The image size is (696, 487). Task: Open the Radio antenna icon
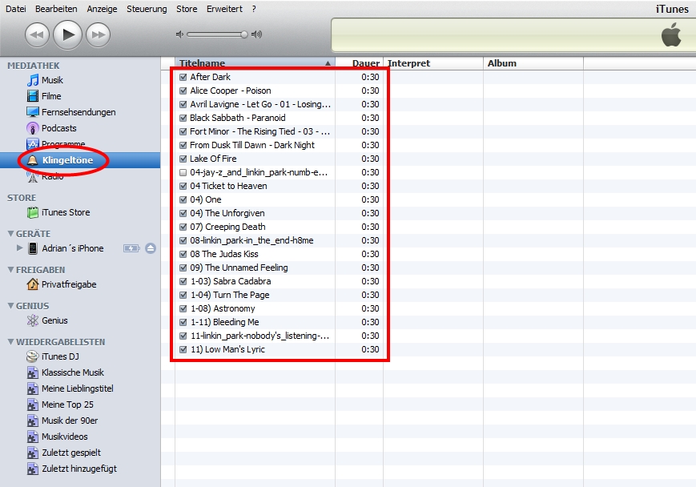pos(32,176)
